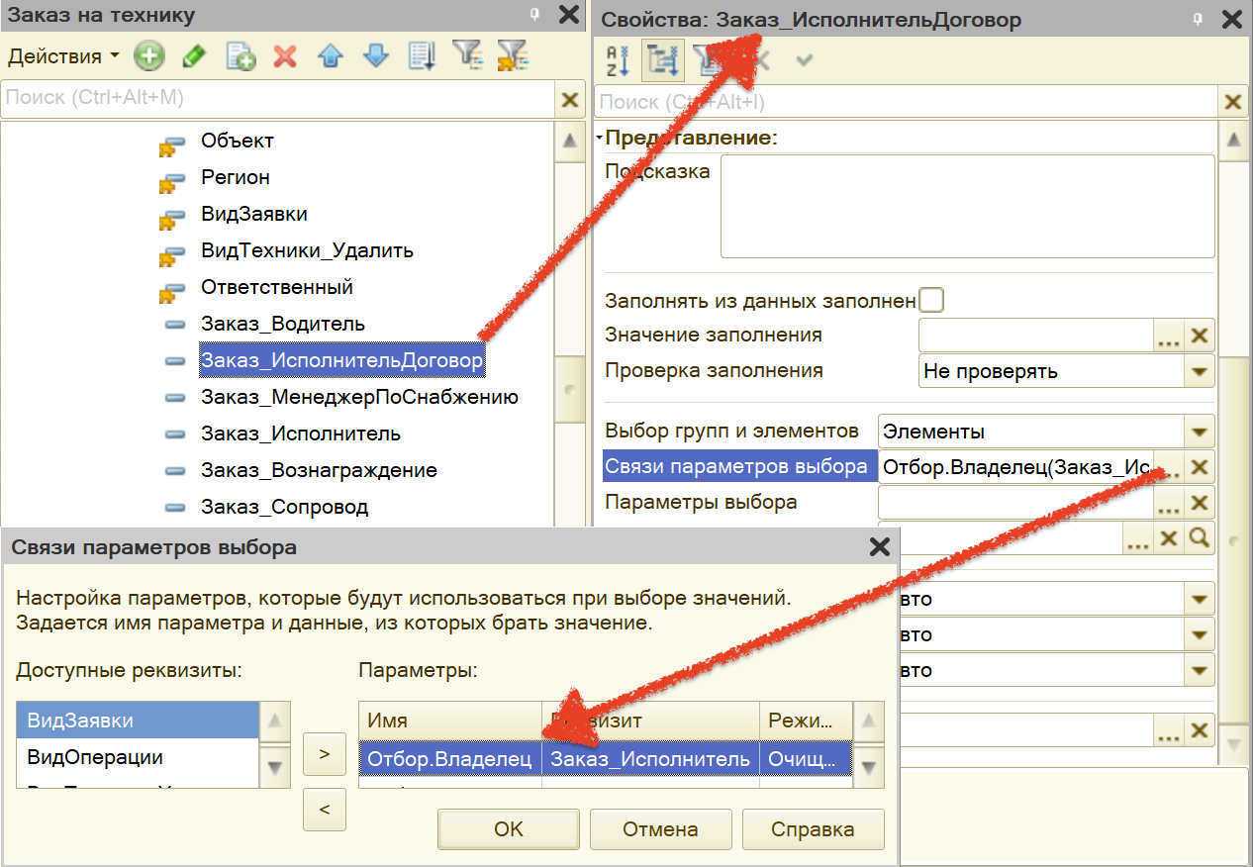This screenshot has height=867, width=1253.
Task: Open 'Связи параметров выбора' ellipsis button
Action: (x=1169, y=467)
